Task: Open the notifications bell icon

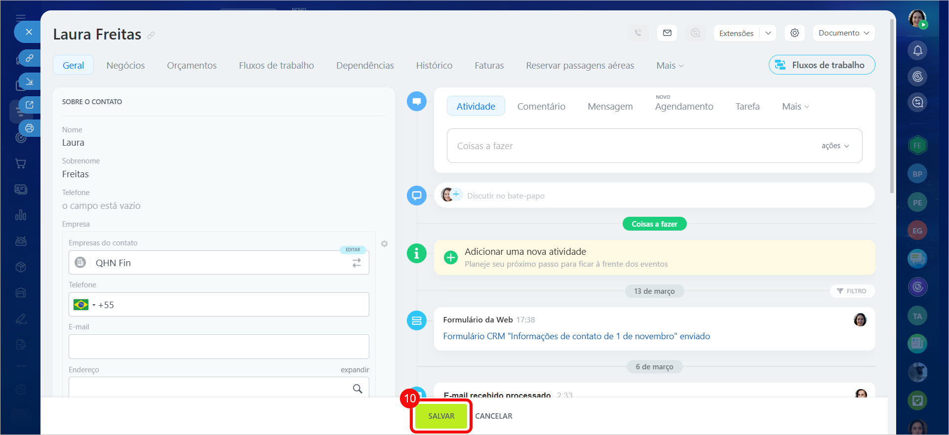Action: (x=917, y=50)
